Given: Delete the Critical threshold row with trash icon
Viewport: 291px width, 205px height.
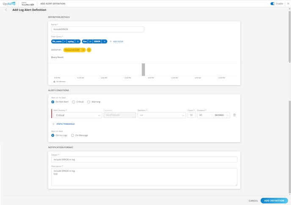Looking at the screenshot, I should click(234, 115).
